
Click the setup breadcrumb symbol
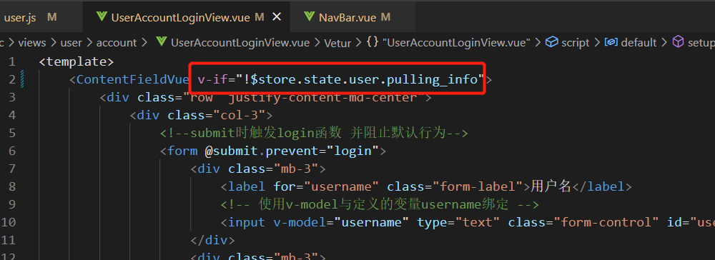point(701,43)
